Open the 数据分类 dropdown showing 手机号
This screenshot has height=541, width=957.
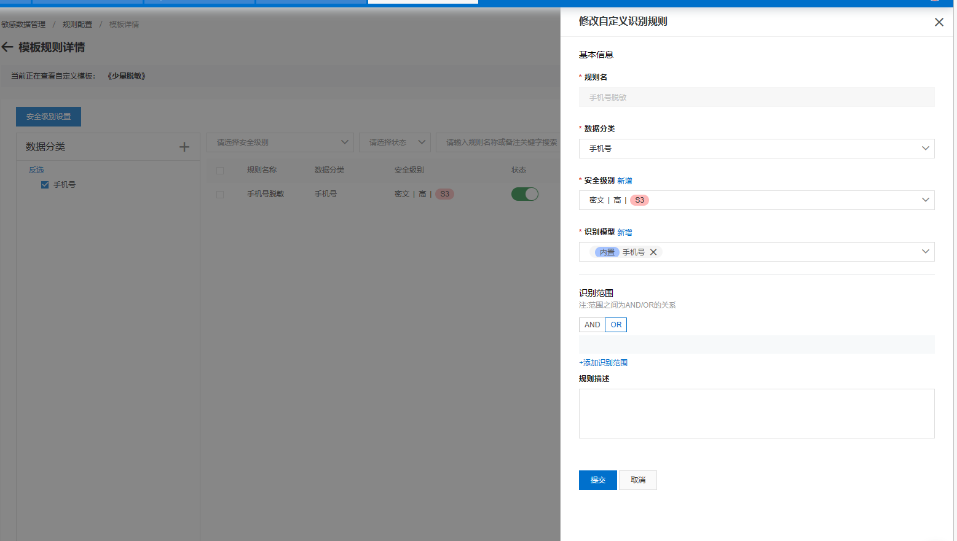(757, 149)
